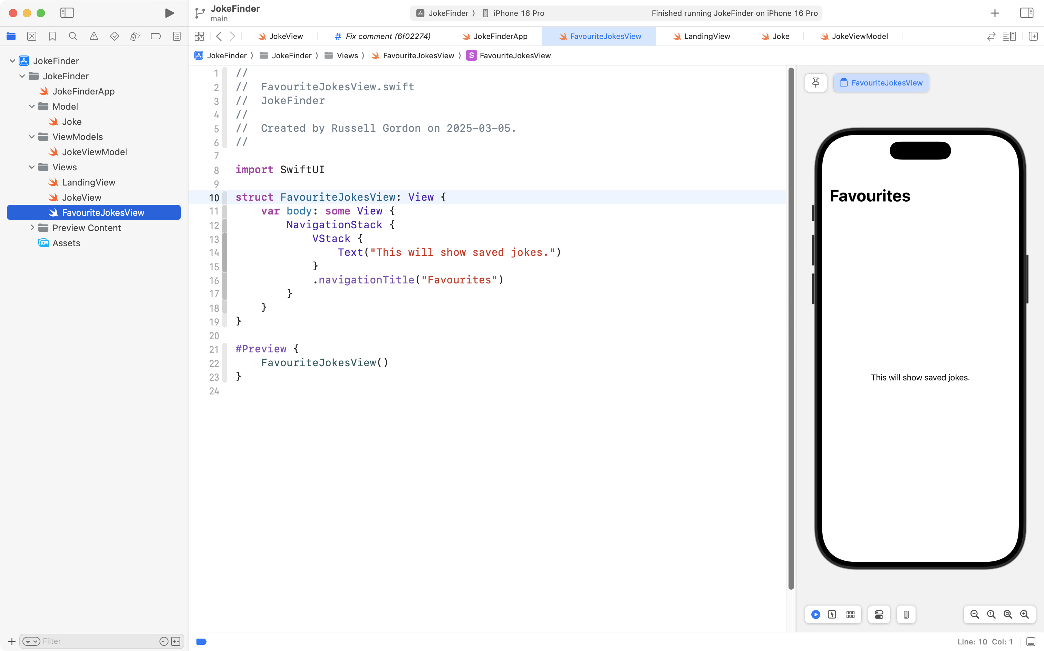Open the Bookmark navigator icon
This screenshot has width=1044, height=651.
[52, 36]
